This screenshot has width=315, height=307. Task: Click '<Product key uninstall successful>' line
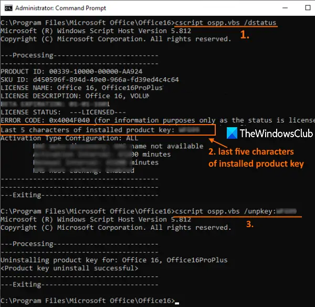(69, 268)
